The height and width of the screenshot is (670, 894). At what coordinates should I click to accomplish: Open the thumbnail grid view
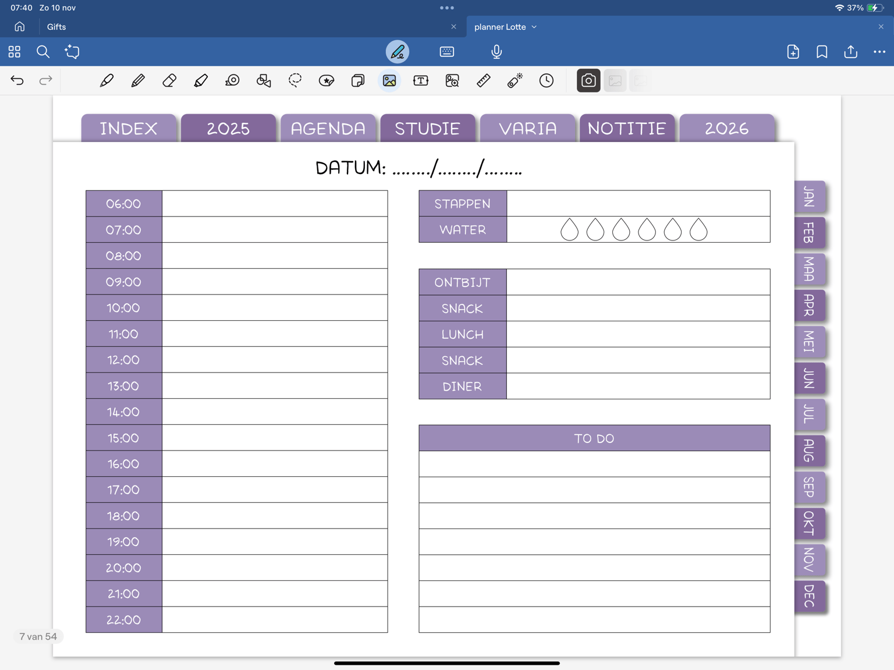(15, 52)
